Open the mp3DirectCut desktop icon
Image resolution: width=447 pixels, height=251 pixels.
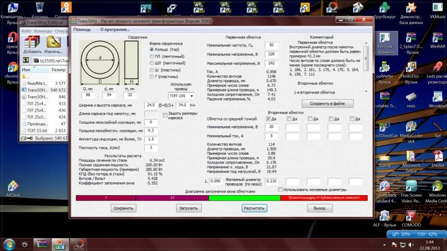click(x=386, y=130)
